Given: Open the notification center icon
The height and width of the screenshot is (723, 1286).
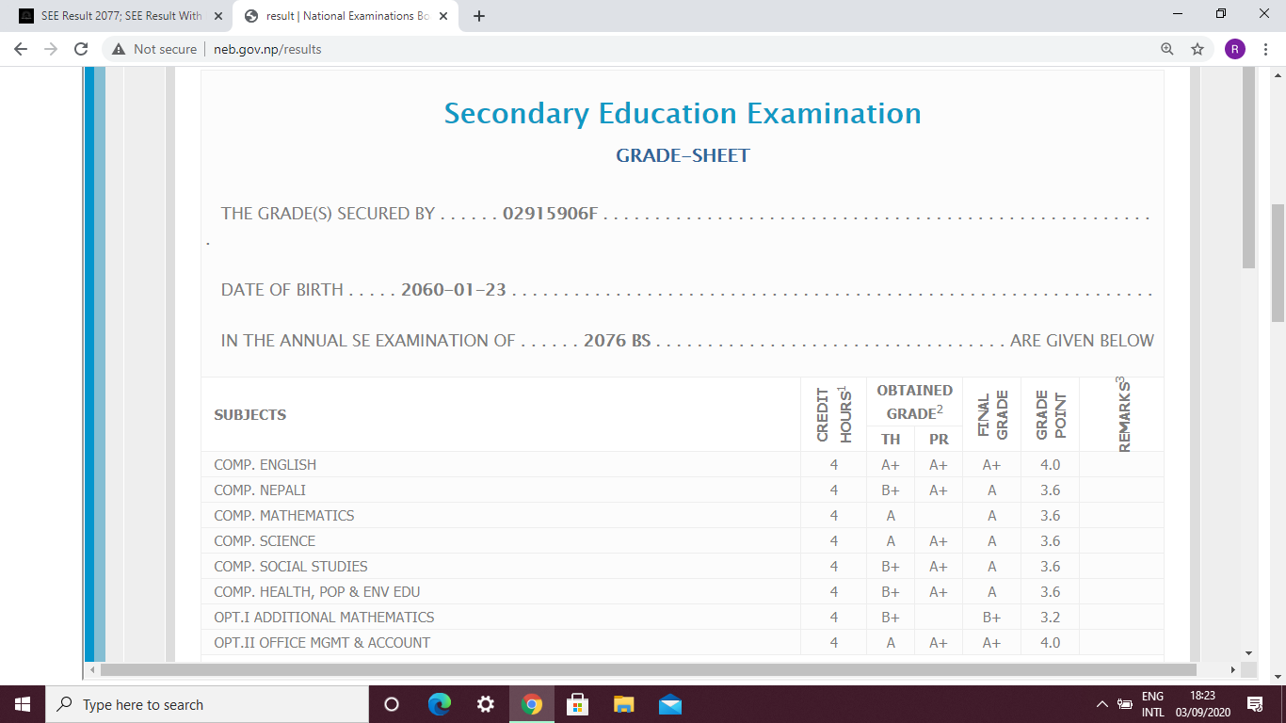Looking at the screenshot, I should click(1254, 704).
